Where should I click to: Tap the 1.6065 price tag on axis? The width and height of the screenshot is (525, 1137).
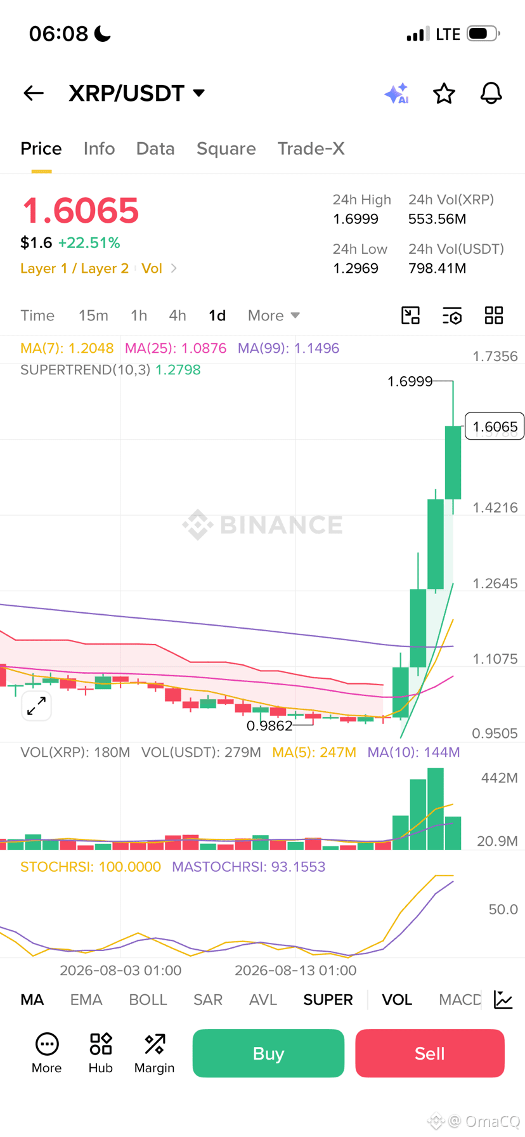(495, 426)
